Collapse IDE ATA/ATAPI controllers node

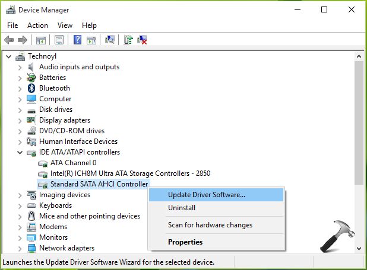[x=20, y=153]
